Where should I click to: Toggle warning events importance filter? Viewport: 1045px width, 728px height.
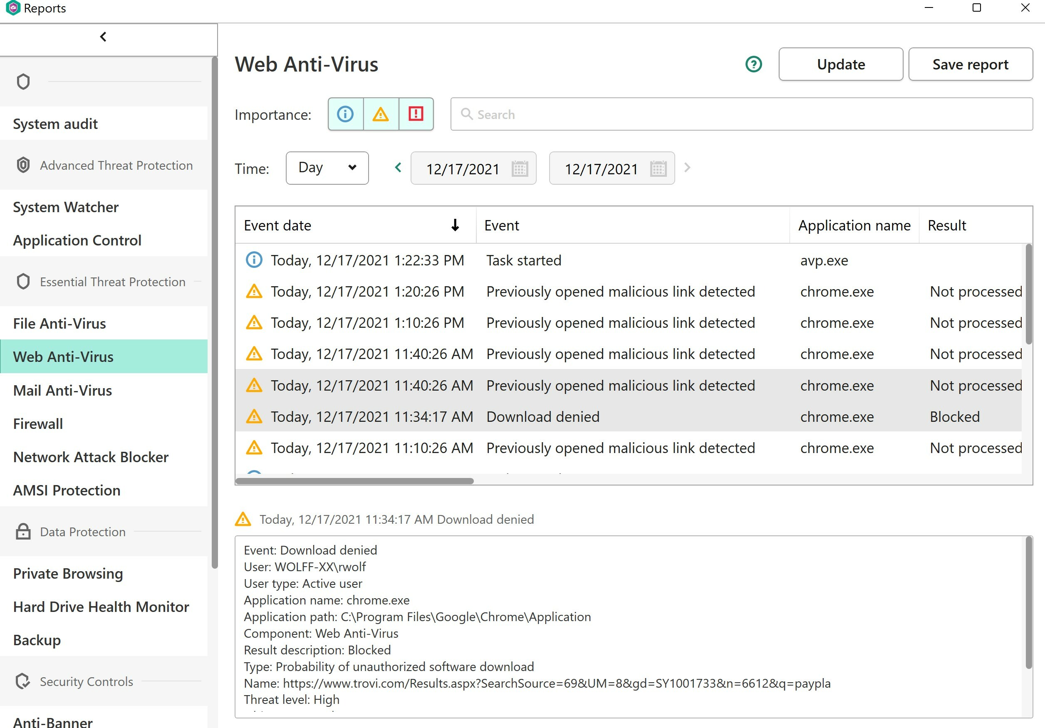coord(381,114)
